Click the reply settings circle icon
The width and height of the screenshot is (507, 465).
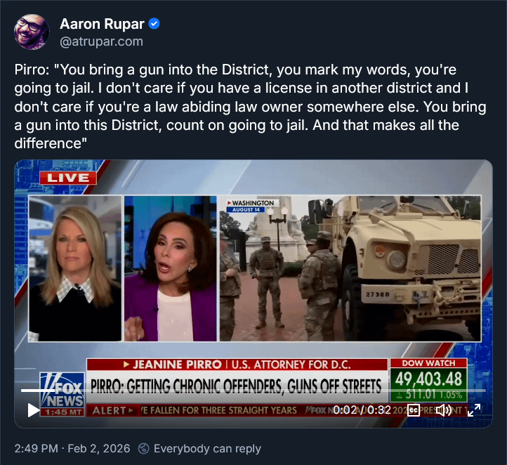(143, 449)
